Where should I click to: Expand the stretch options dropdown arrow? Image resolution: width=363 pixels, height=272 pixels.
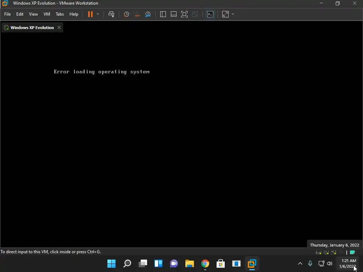pos(233,14)
